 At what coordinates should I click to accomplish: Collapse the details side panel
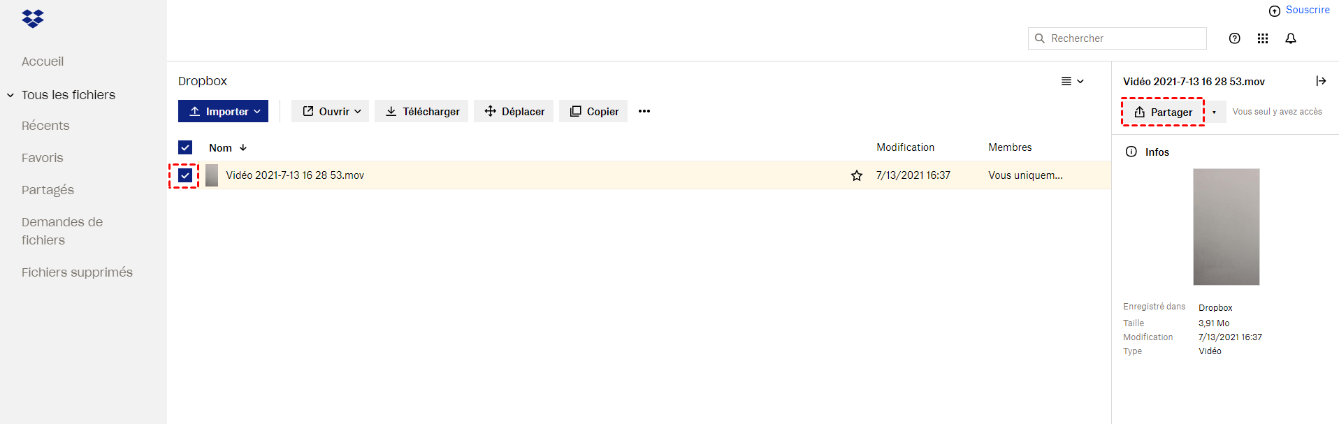click(x=1321, y=81)
